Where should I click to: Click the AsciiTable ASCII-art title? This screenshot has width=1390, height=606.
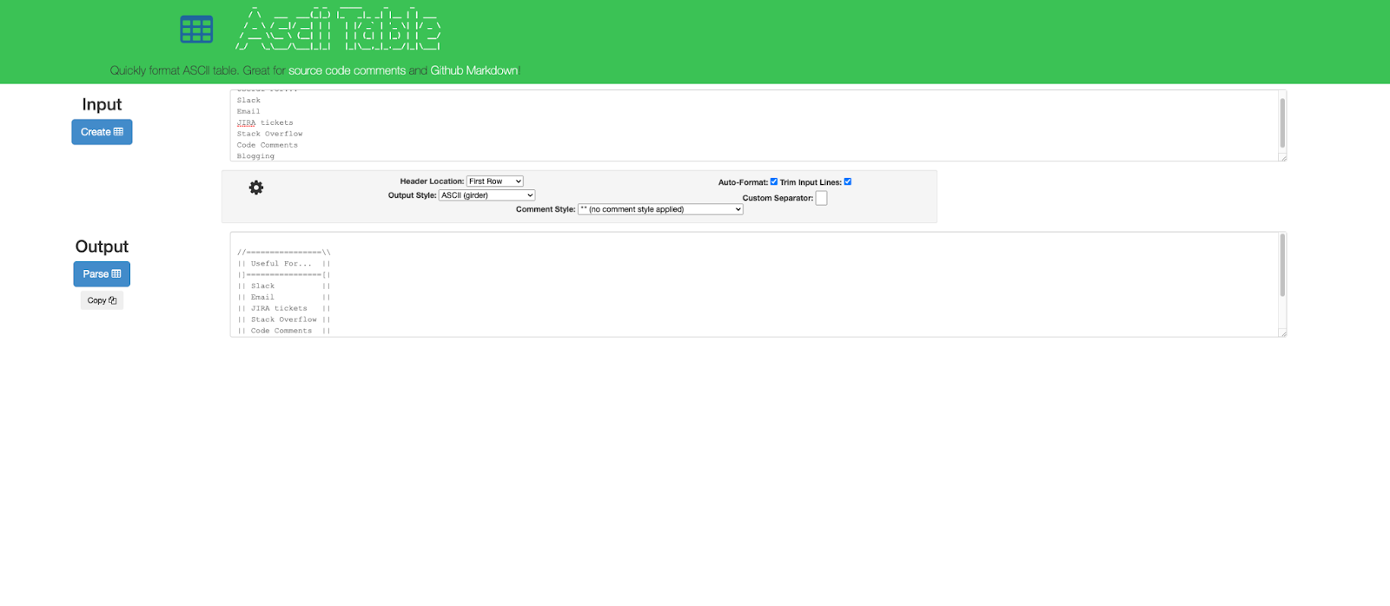[339, 30]
